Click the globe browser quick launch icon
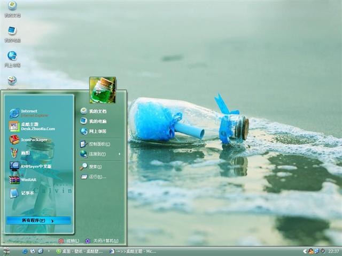 coord(33,251)
